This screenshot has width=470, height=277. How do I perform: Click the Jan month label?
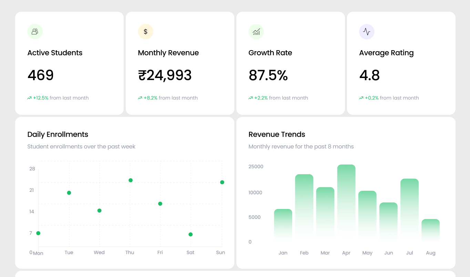[x=283, y=253]
